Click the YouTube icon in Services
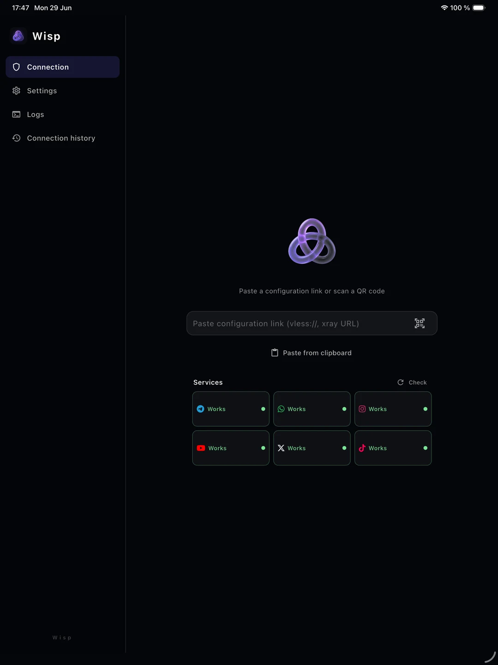498x665 pixels. click(201, 448)
